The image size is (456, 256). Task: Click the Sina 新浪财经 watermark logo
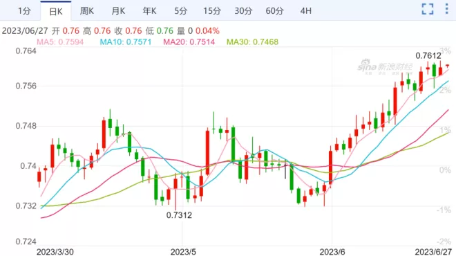click(x=385, y=66)
